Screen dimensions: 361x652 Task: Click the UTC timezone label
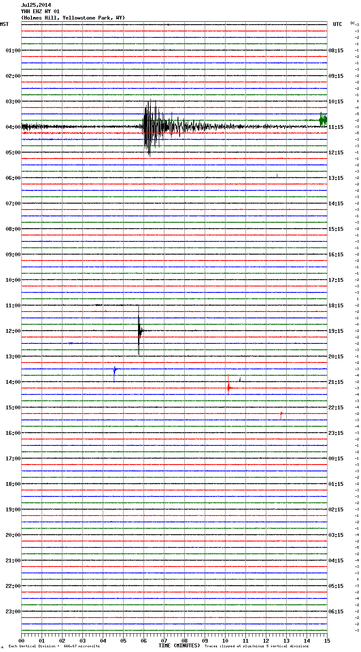(338, 24)
